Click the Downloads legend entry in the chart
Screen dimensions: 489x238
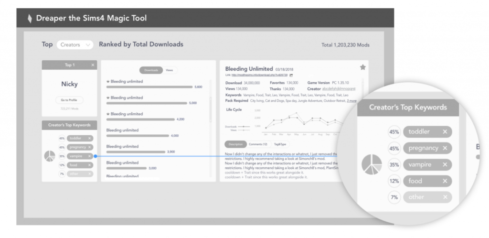click(237, 127)
